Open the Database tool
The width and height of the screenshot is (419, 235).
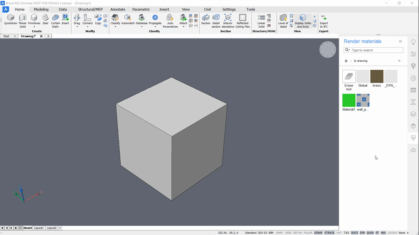point(142,20)
